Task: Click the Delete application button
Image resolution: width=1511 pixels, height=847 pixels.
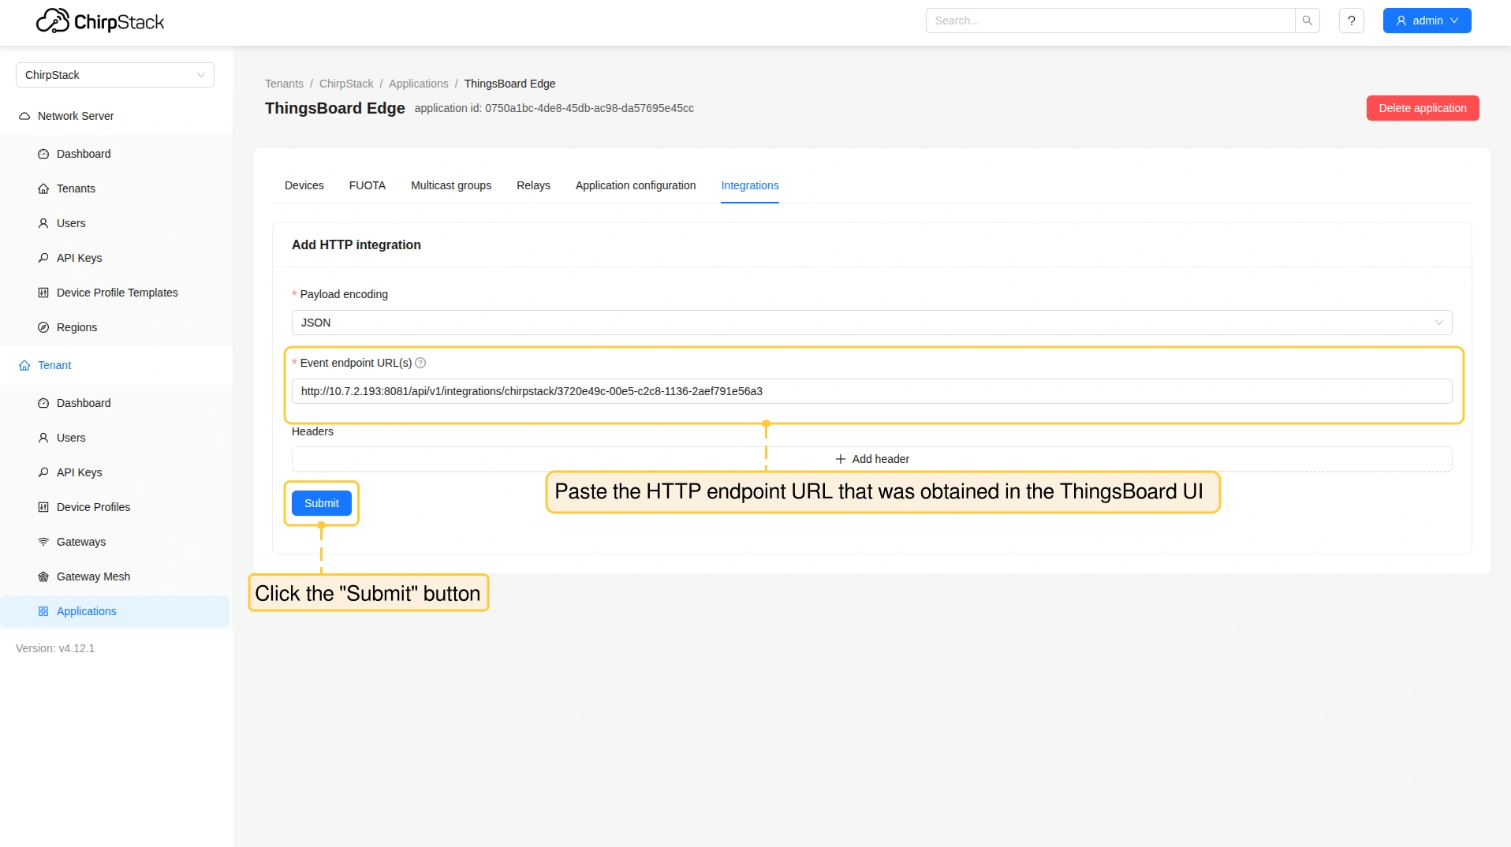Action: [1422, 108]
